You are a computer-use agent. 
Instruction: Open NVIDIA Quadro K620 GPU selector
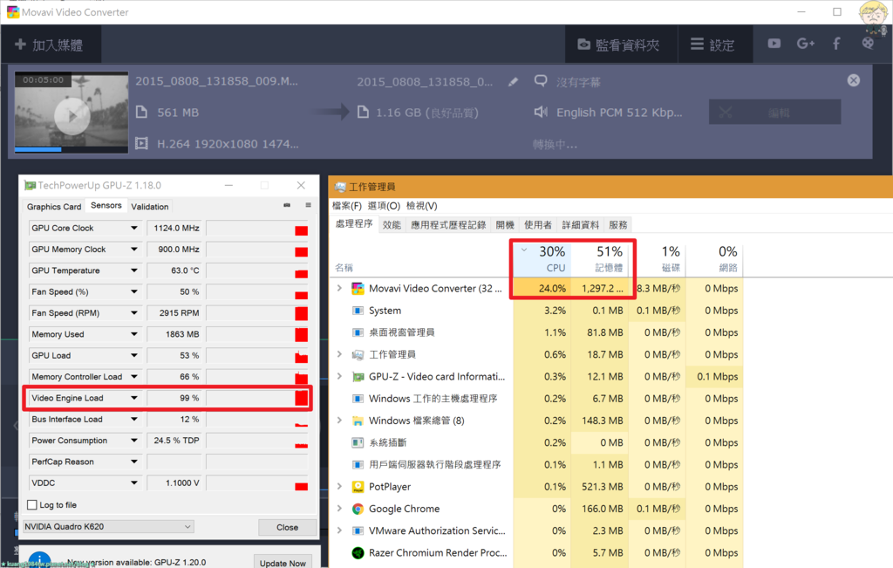pos(108,526)
